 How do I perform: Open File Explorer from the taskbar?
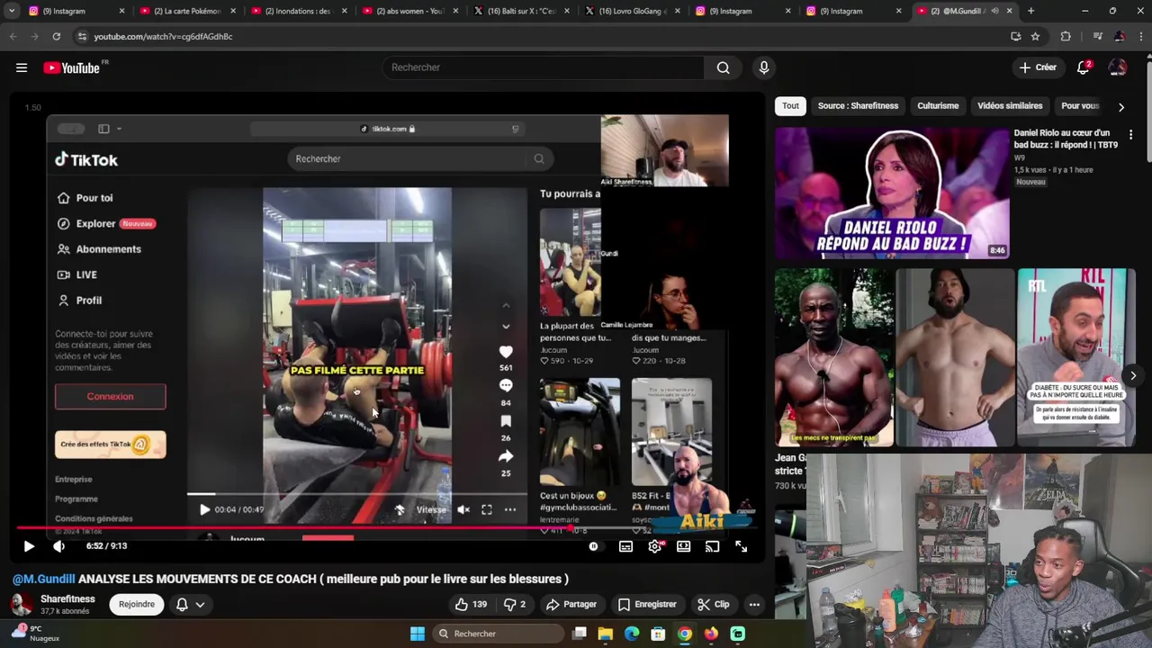pyautogui.click(x=606, y=634)
